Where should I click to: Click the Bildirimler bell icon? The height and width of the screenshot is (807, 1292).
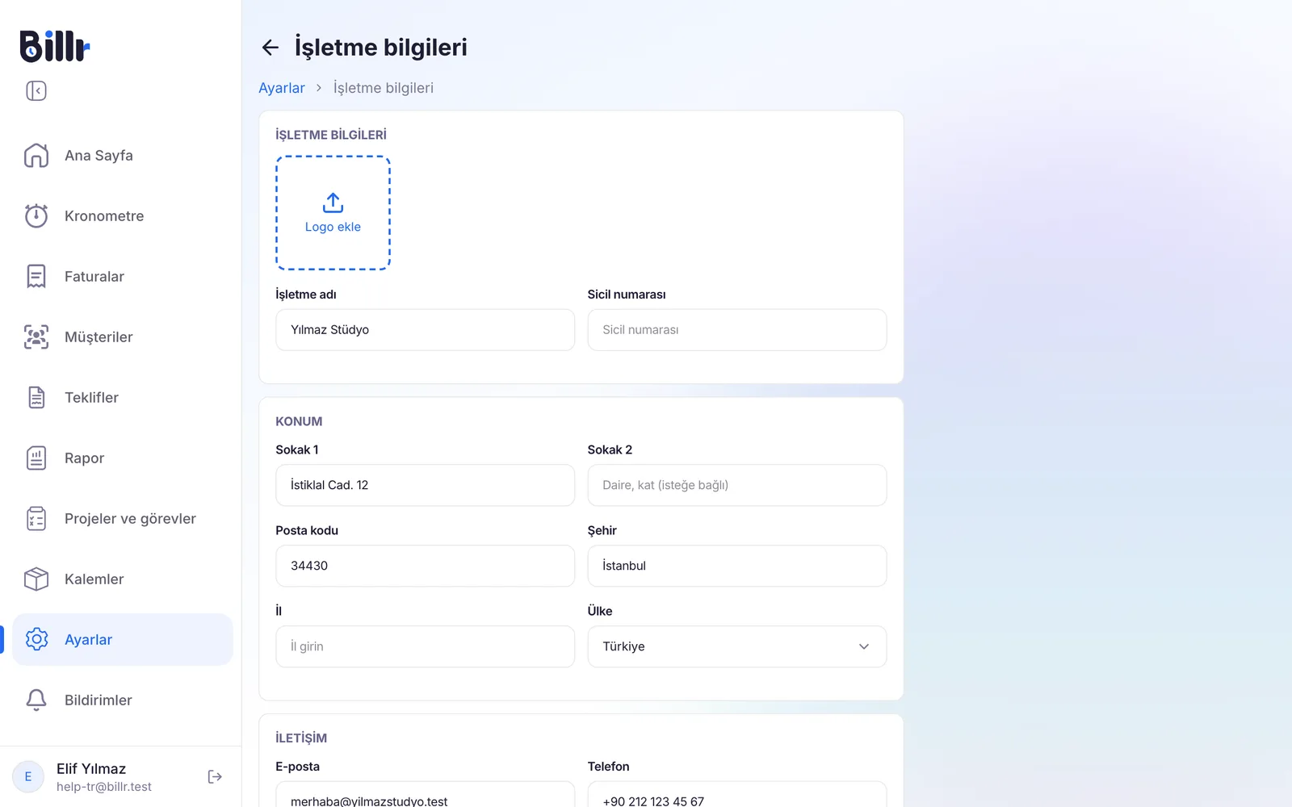point(36,700)
